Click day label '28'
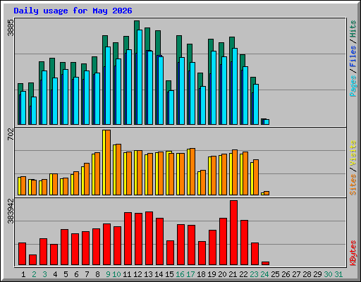Image resolution: width=361 pixels, height=282 pixels. 307,274
